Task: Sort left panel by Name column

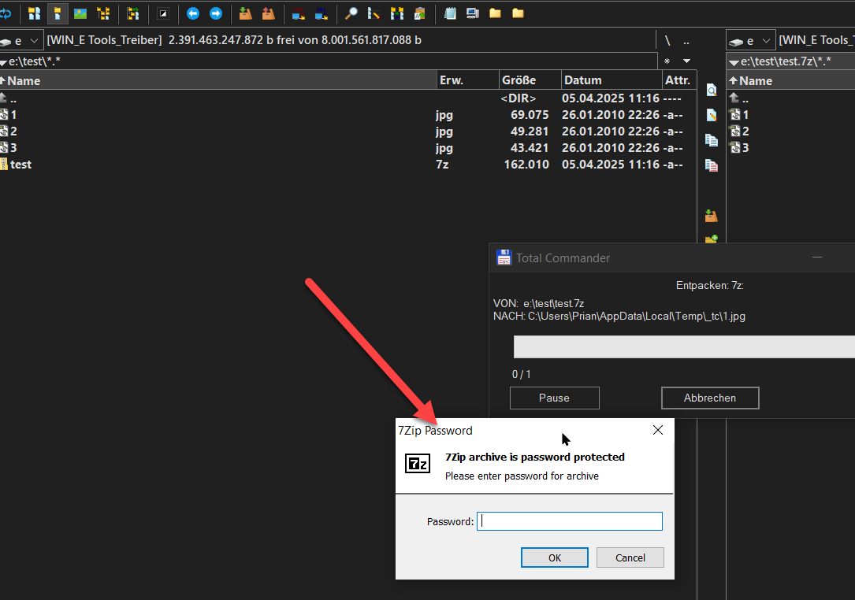Action: tap(218, 80)
